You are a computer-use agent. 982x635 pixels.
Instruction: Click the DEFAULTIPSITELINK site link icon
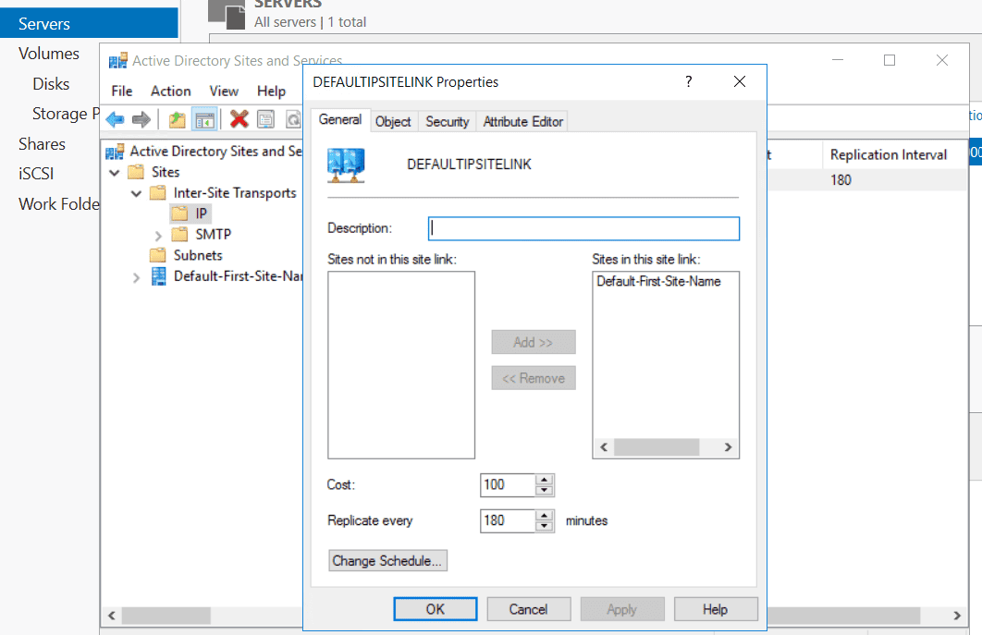click(x=346, y=165)
